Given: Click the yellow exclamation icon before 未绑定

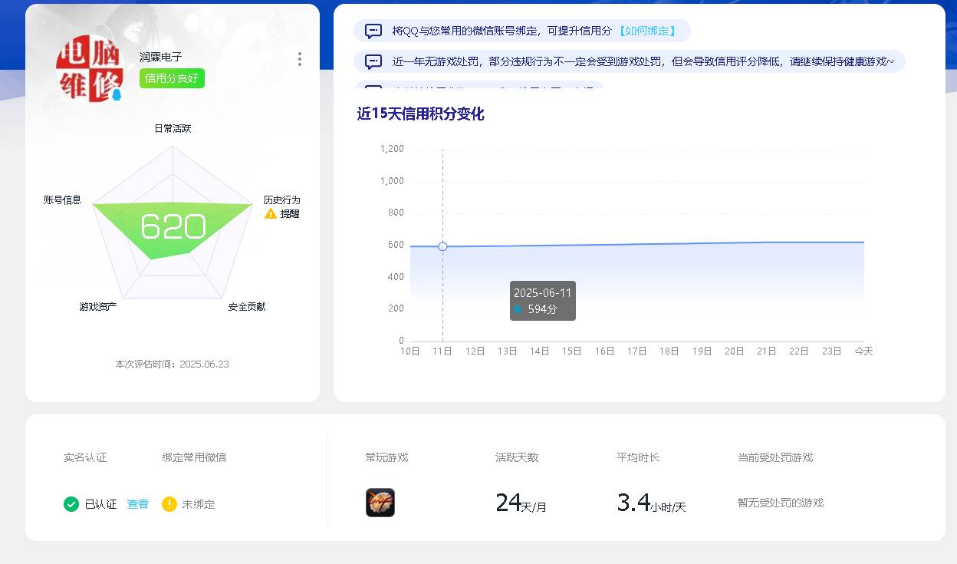Looking at the screenshot, I should [x=169, y=504].
